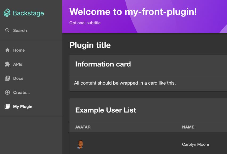Image resolution: width=227 pixels, height=154 pixels.
Task: Click the Backstage brand name link
Action: pyautogui.click(x=28, y=13)
